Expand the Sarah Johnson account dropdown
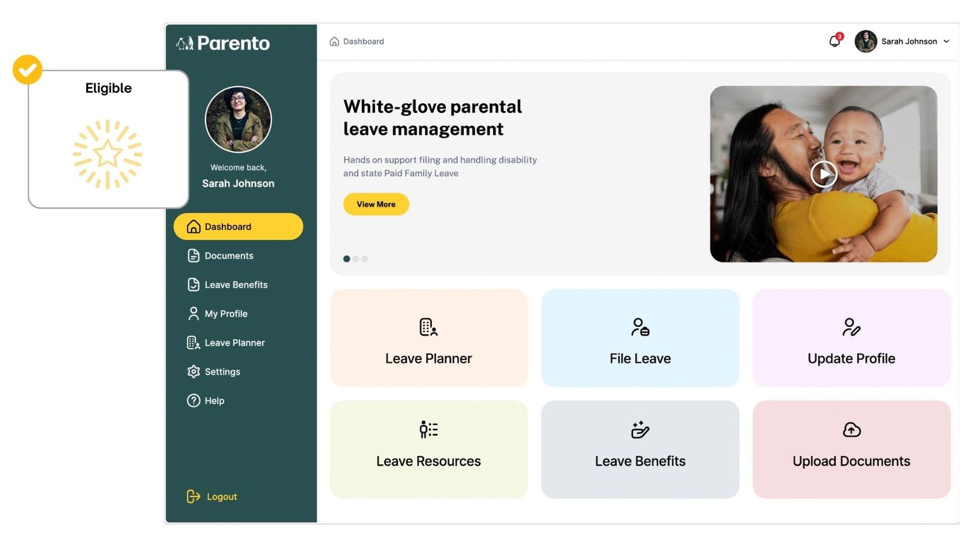Image resolution: width=973 pixels, height=547 pixels. coord(947,41)
